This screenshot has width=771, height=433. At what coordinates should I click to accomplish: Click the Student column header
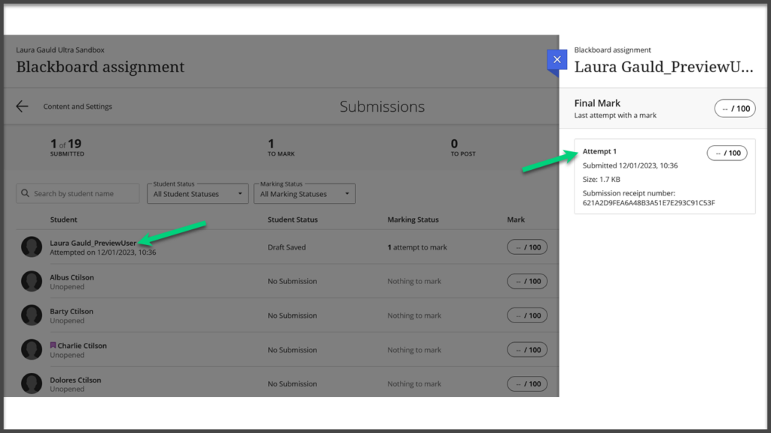[63, 220]
